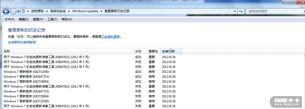Click 成功 status in the KB2732500 row
Screen dimensions: 305x109
(x=138, y=72)
